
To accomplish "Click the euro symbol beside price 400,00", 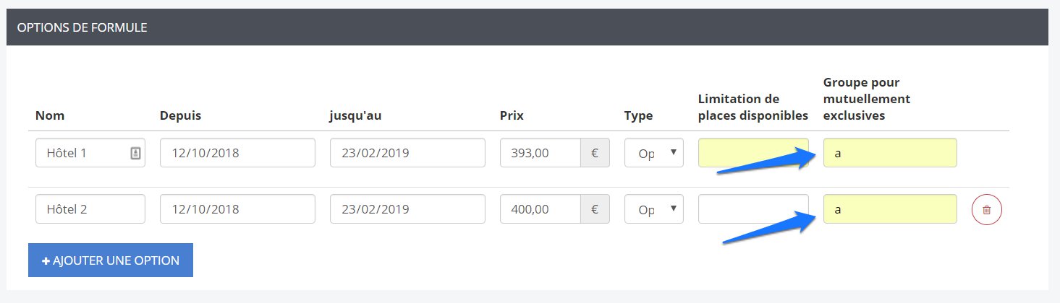I will [x=595, y=209].
